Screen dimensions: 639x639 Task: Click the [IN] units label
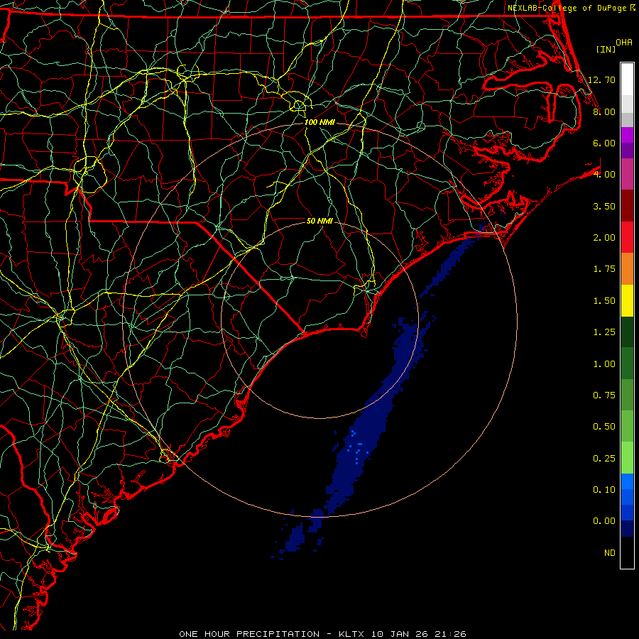pos(606,49)
